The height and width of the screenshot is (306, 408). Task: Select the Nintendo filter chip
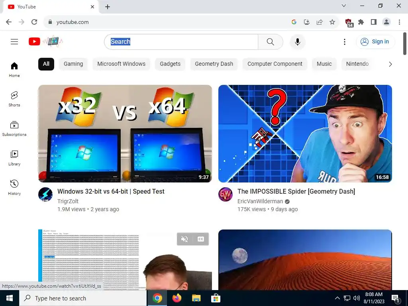[357, 64]
